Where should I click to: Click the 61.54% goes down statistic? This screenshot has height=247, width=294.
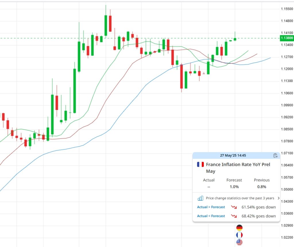[258, 207]
